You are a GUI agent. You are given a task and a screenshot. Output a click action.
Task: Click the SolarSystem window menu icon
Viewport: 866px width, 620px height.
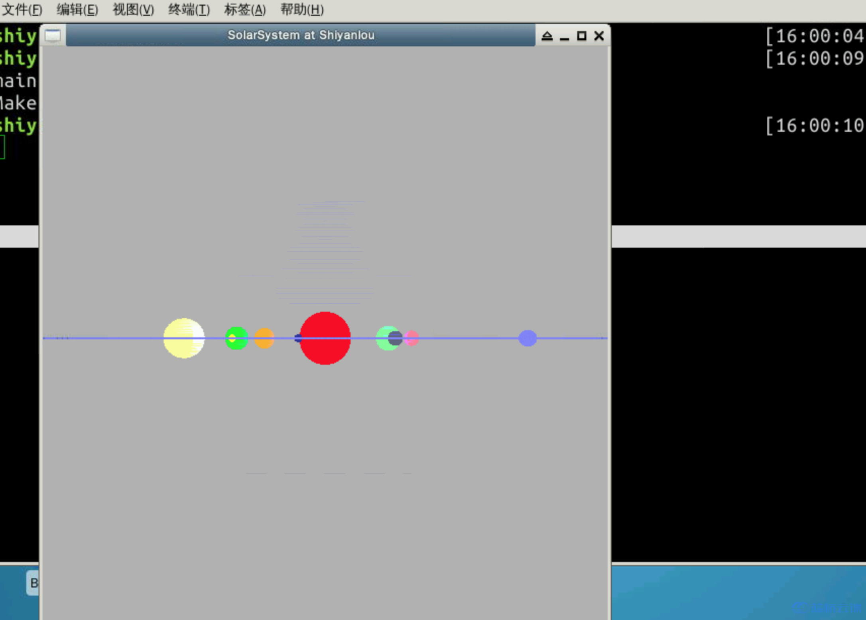tap(53, 36)
